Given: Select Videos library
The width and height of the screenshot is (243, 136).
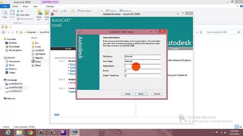Looking at the screenshot, I should 10,73.
